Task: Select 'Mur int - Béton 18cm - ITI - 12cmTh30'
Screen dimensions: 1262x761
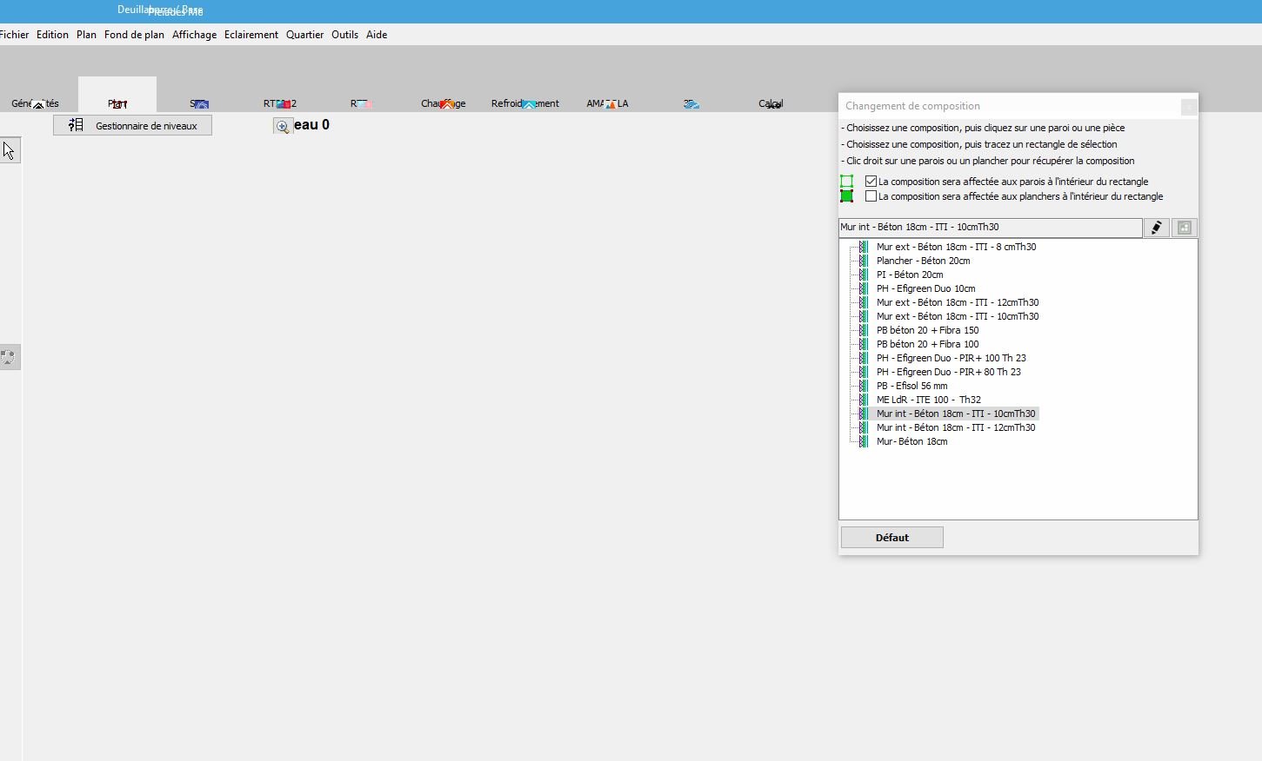Action: [x=955, y=427]
